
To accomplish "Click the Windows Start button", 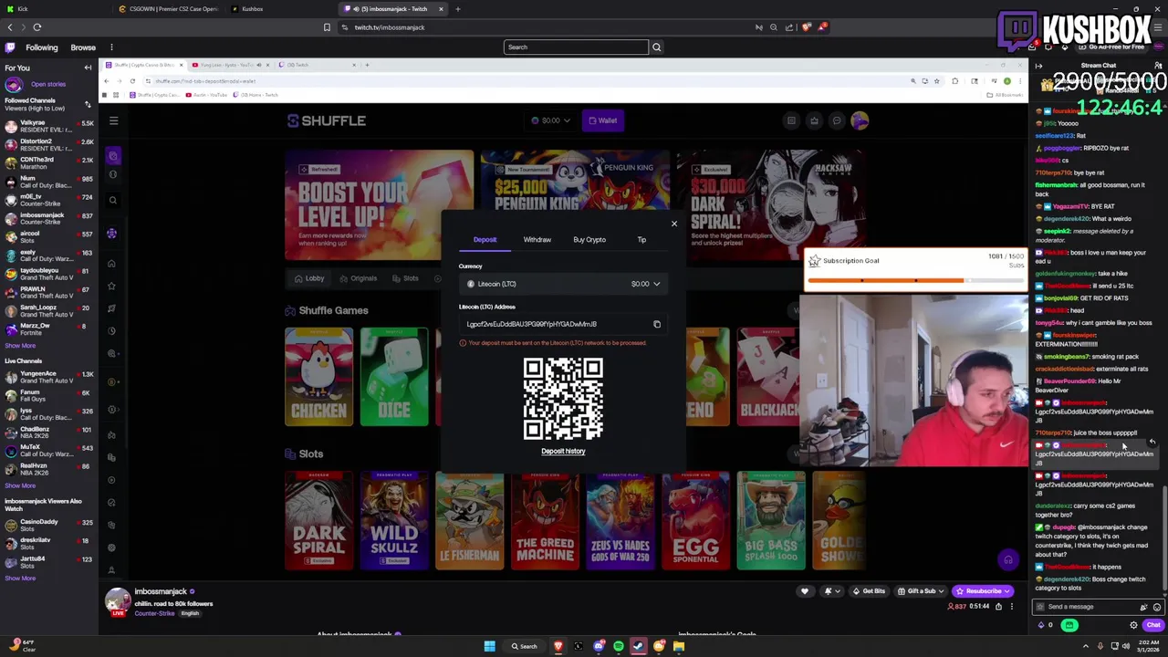I will pos(489,646).
